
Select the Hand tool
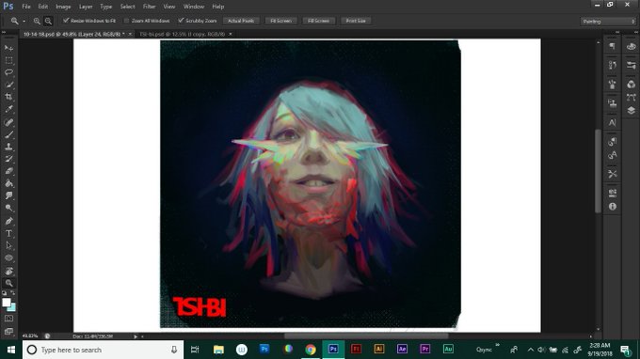click(x=8, y=271)
